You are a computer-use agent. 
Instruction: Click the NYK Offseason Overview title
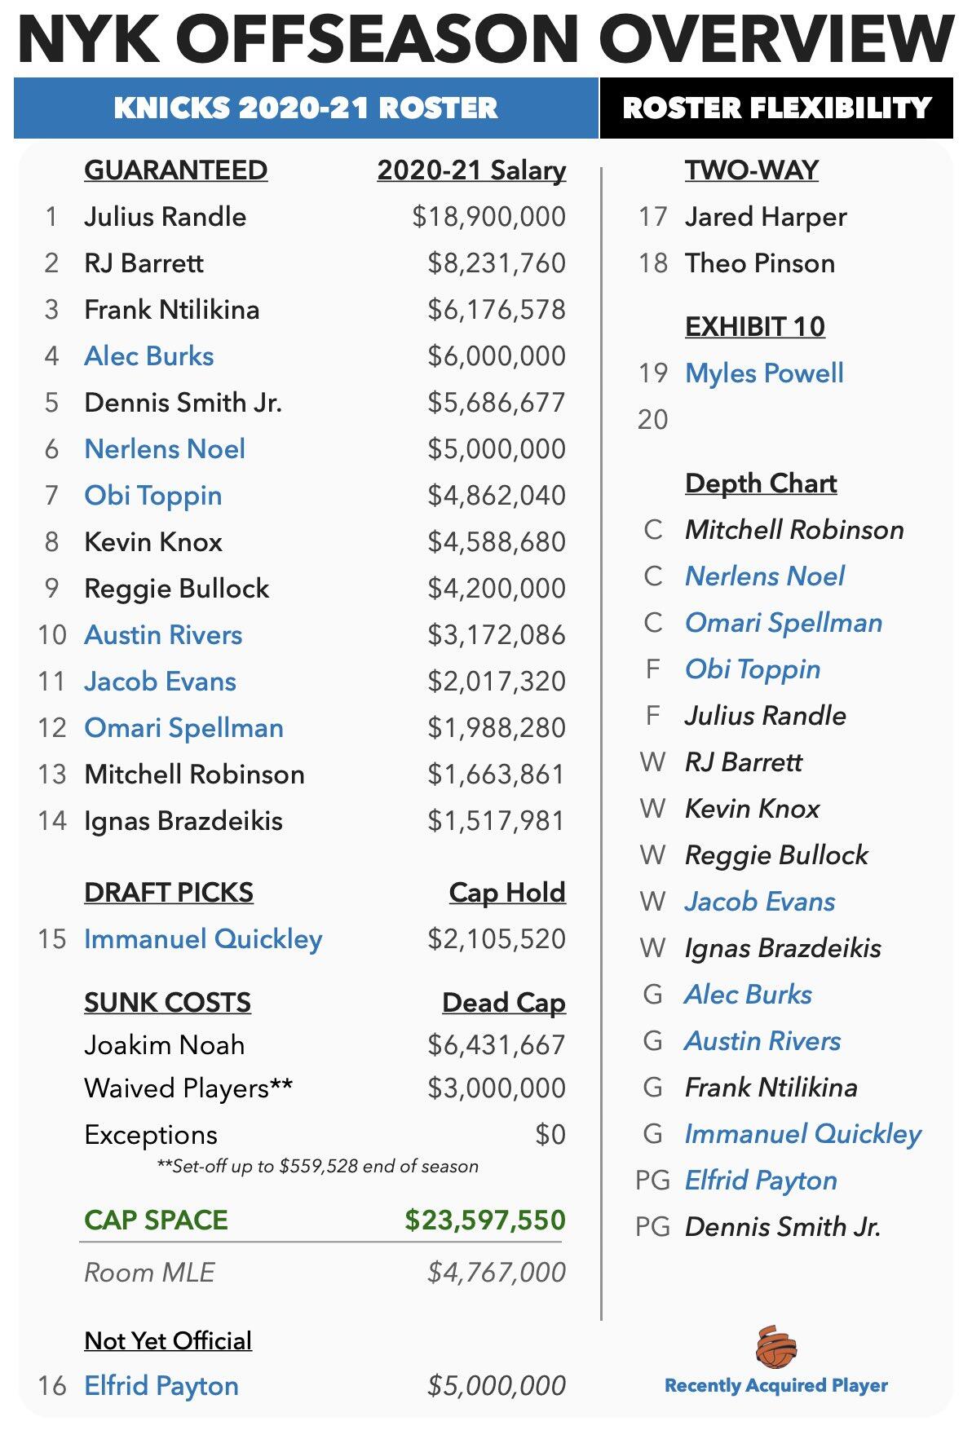pos(486,38)
